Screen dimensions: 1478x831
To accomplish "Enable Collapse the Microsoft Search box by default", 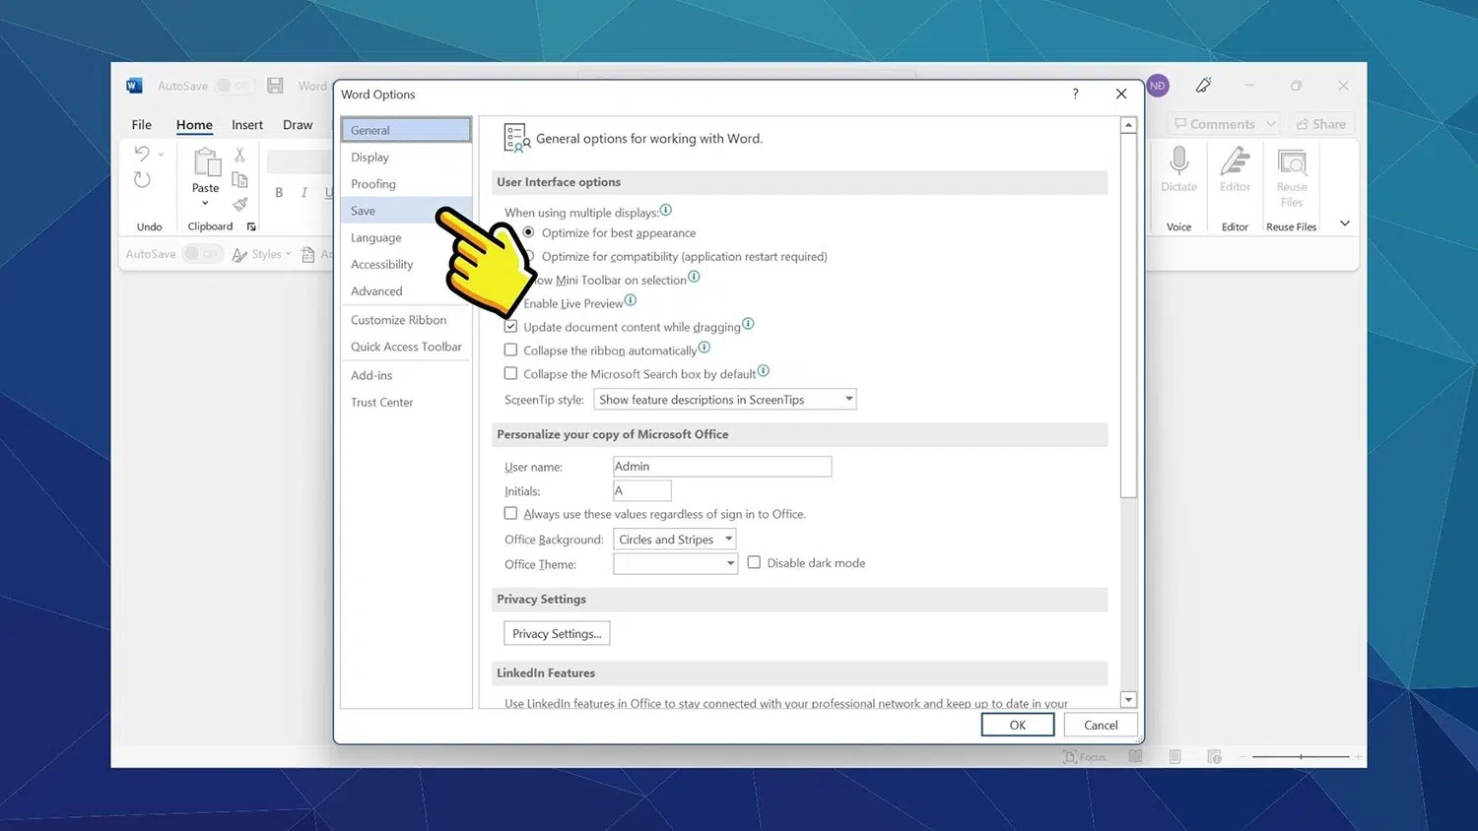I will pyautogui.click(x=510, y=373).
